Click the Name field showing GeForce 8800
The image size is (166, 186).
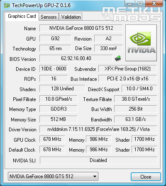81,28
